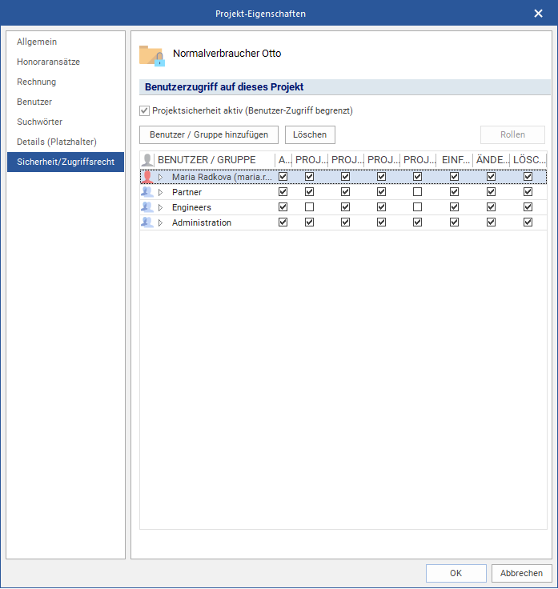Toggle Partner's unchecked fourth PROJ checkbox
The width and height of the screenshot is (558, 589).
point(417,192)
